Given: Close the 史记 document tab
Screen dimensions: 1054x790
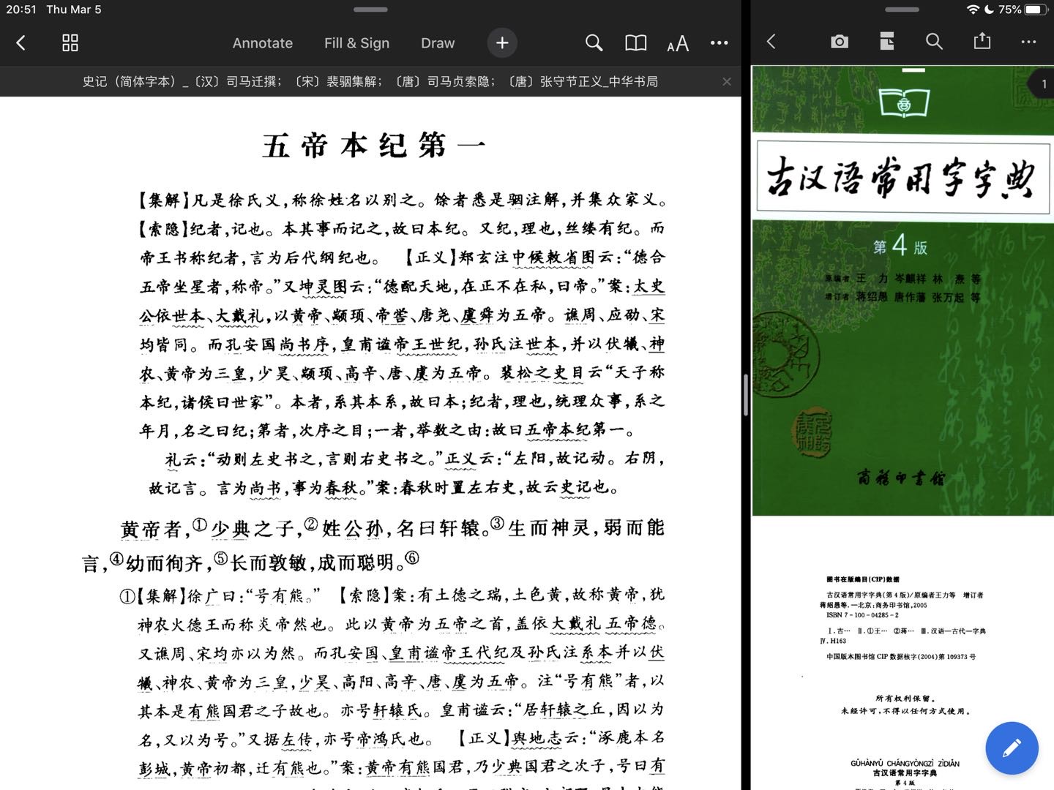Looking at the screenshot, I should (x=727, y=82).
